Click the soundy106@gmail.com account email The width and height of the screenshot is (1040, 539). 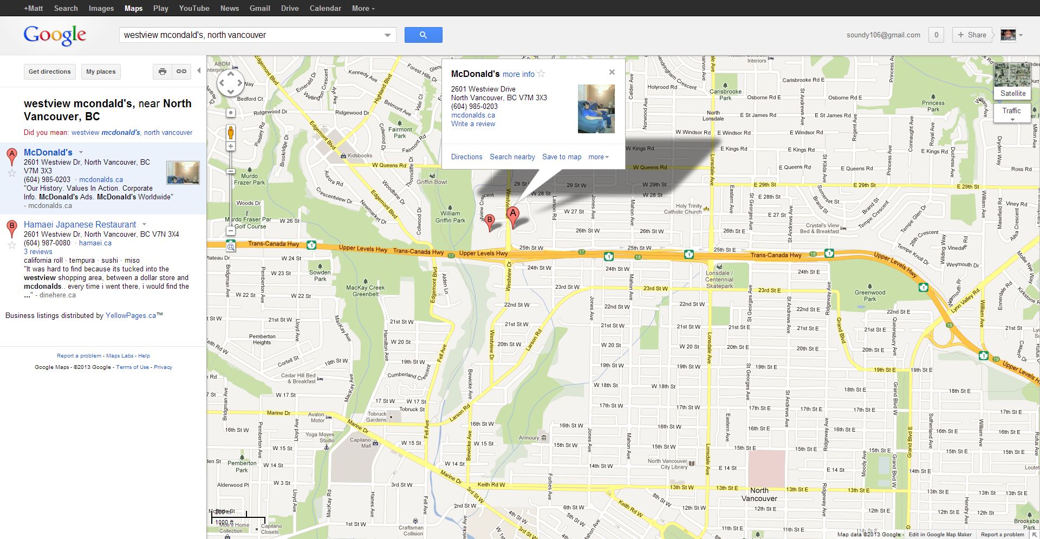point(883,35)
